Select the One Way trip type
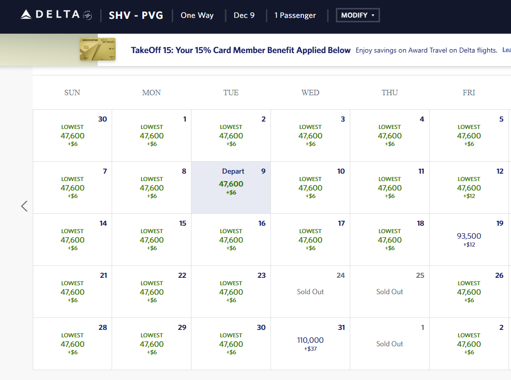511x380 pixels. 197,15
